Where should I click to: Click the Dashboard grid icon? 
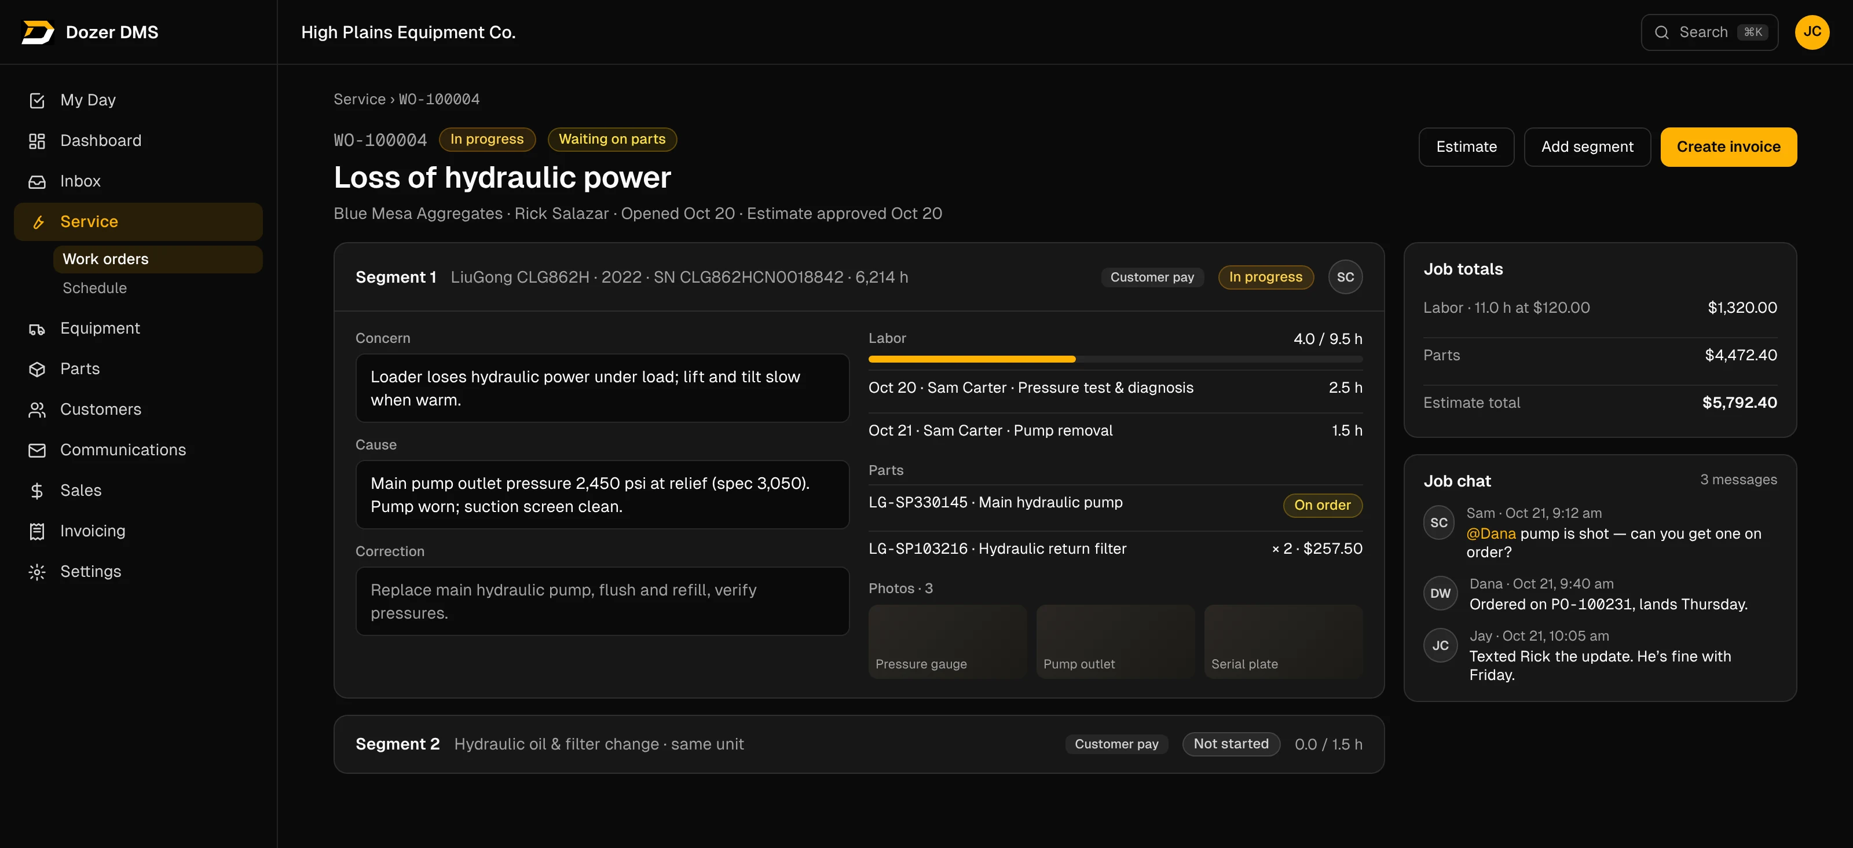tap(36, 141)
